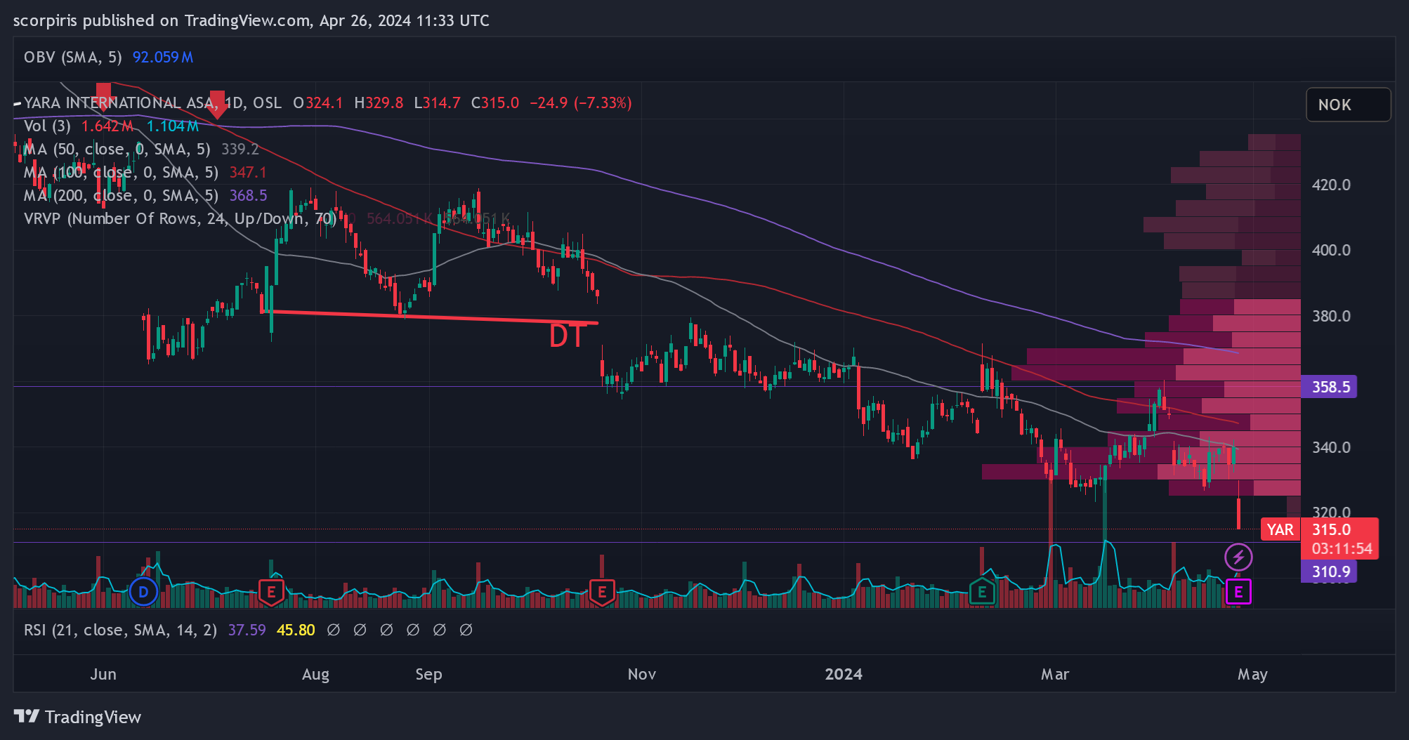The width and height of the screenshot is (1409, 740).
Task: Click the 358.5 purple price label
Action: coord(1329,387)
